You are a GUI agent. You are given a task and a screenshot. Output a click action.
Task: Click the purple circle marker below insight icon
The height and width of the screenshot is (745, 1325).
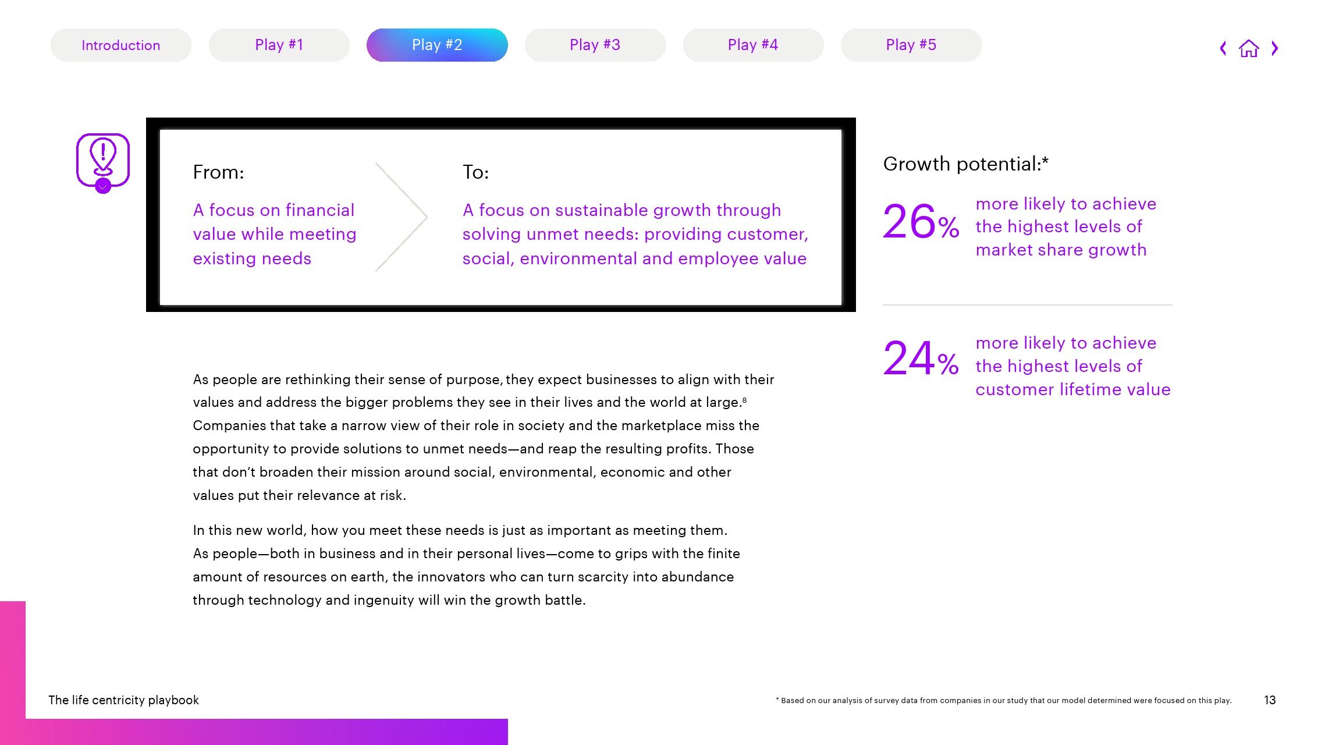coord(103,187)
